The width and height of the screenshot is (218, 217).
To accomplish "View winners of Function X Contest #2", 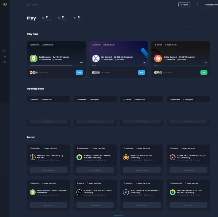I will coord(95,205).
